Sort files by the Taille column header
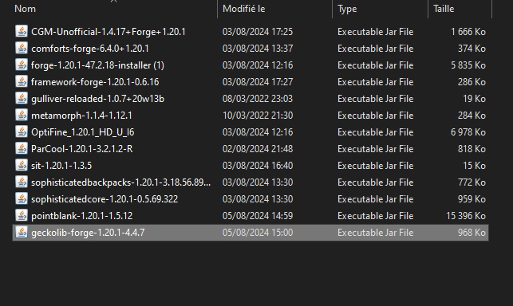Screen dimensions: 513x306 444,9
